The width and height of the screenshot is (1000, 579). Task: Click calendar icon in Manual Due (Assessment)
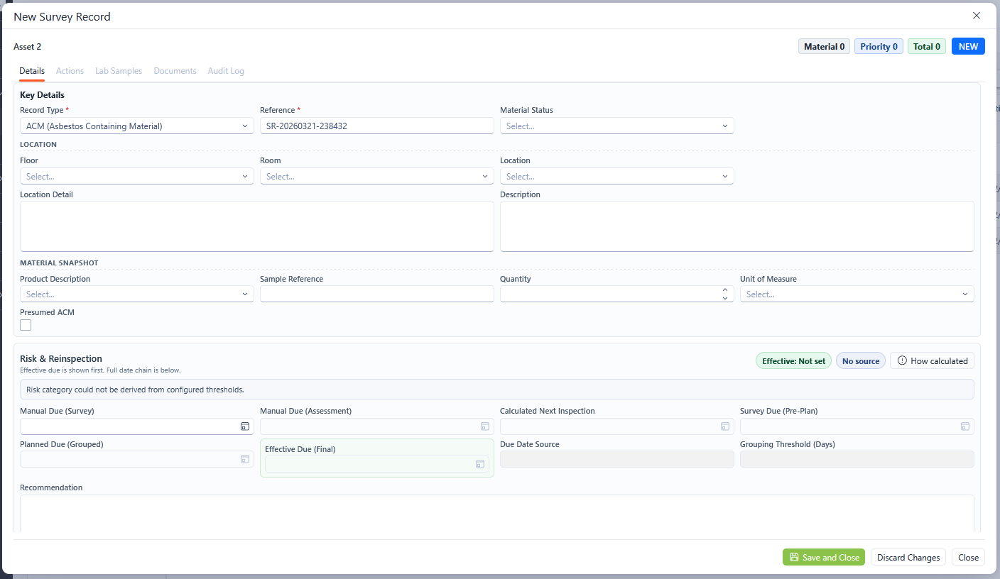point(484,426)
